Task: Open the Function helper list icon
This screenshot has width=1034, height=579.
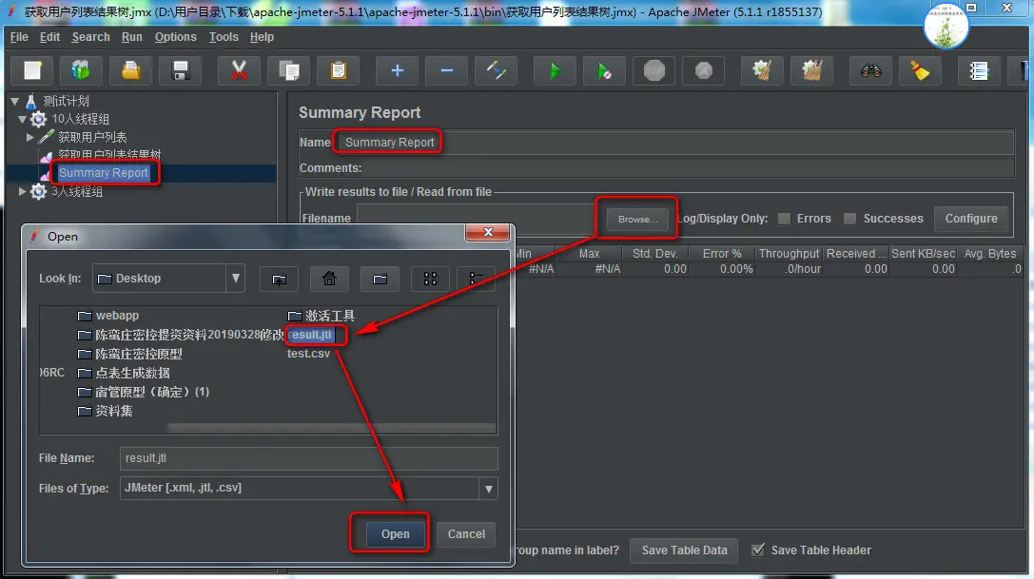Action: [979, 70]
